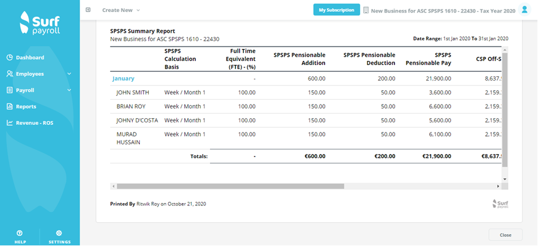Click Full Time Equivalent (FTE) column header

(x=242, y=59)
